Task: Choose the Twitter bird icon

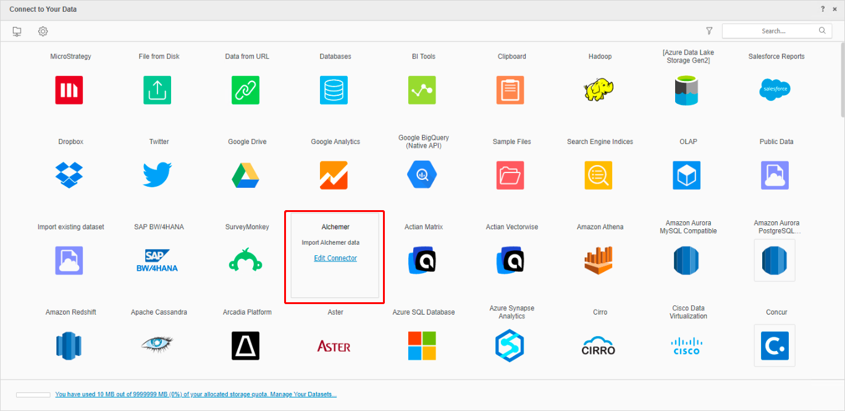Action: [x=158, y=176]
